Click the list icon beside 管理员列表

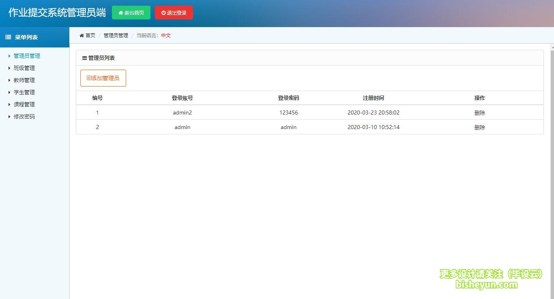coord(84,58)
